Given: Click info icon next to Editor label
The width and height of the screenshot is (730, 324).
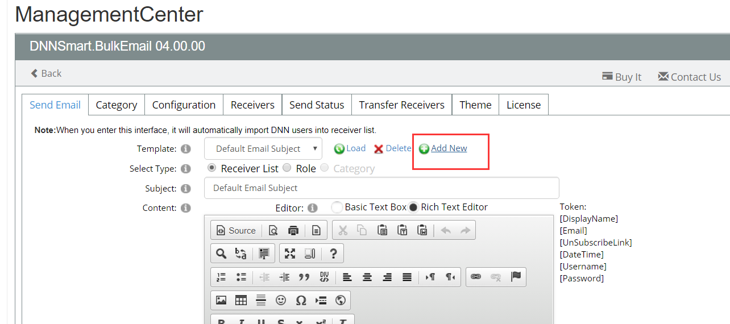Looking at the screenshot, I should pyautogui.click(x=312, y=208).
